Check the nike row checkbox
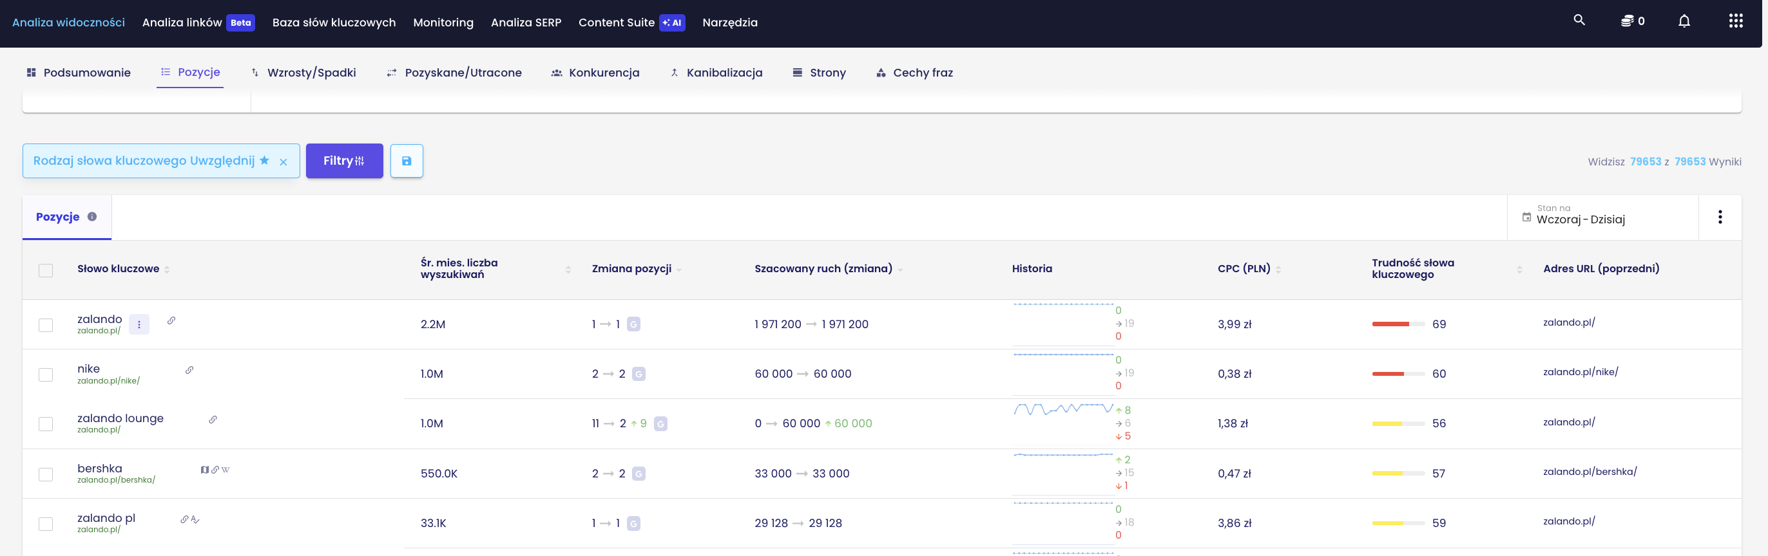The height and width of the screenshot is (556, 1768). (46, 375)
